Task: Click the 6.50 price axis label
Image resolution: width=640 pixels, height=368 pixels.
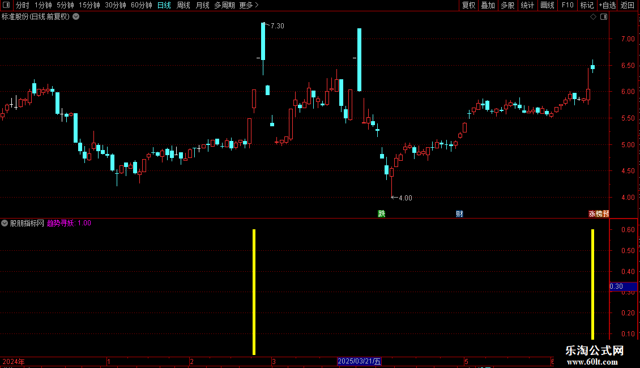Action: (x=628, y=66)
